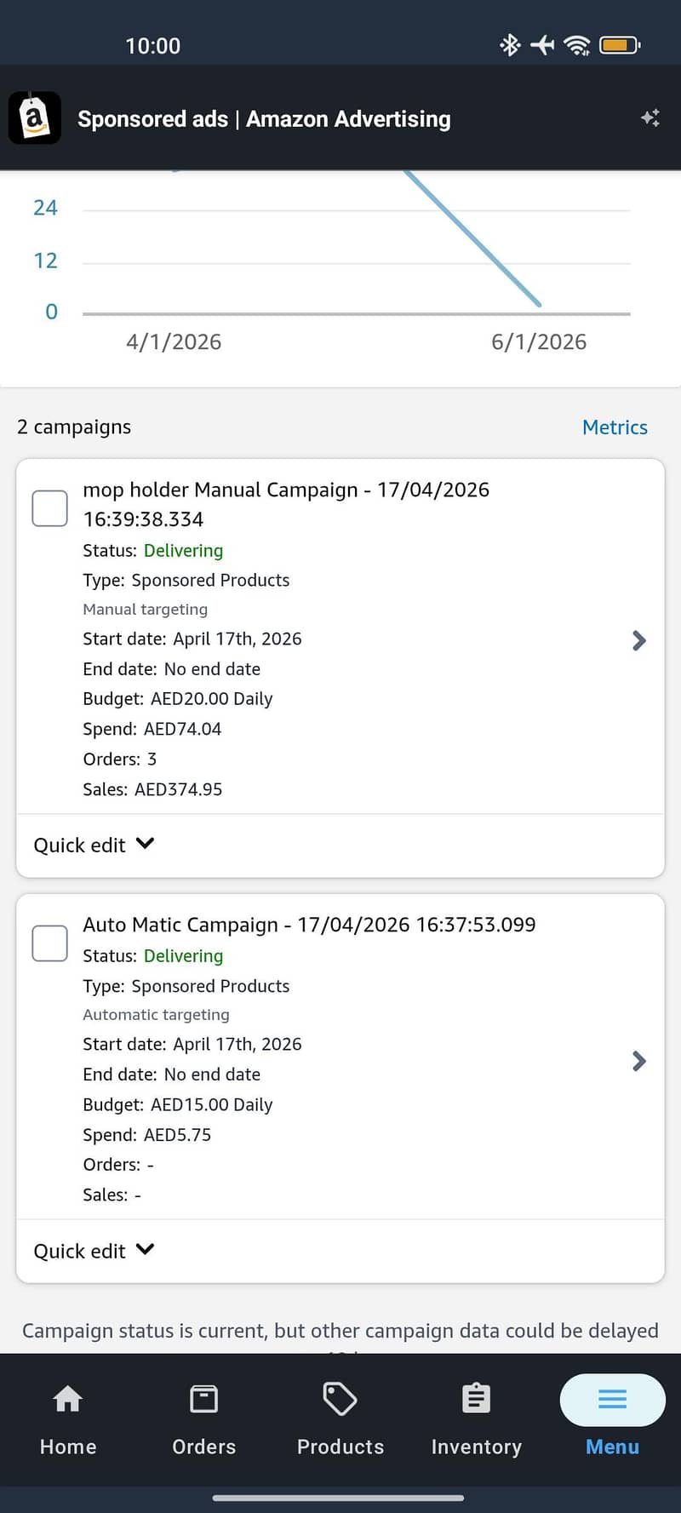
Task: Tap the Home house icon
Action: (x=68, y=1399)
